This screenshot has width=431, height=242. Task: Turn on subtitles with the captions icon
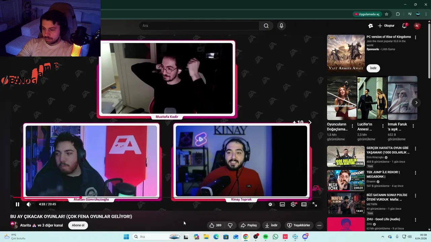click(282, 204)
